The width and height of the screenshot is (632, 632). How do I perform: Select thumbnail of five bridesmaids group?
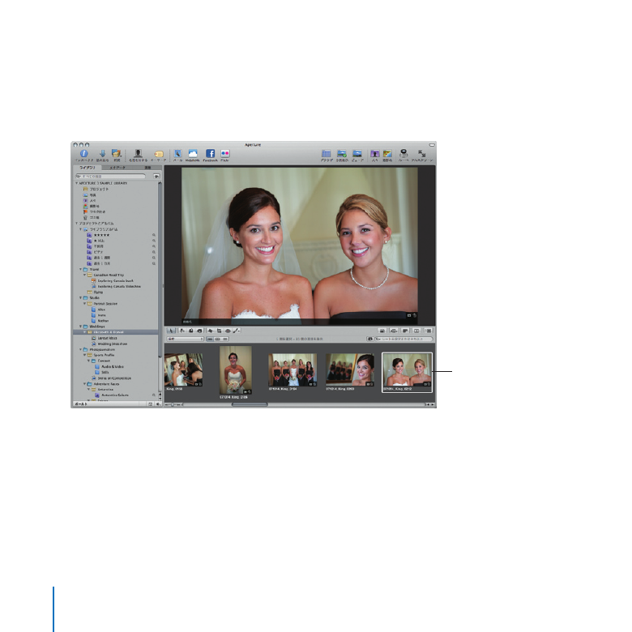(293, 370)
